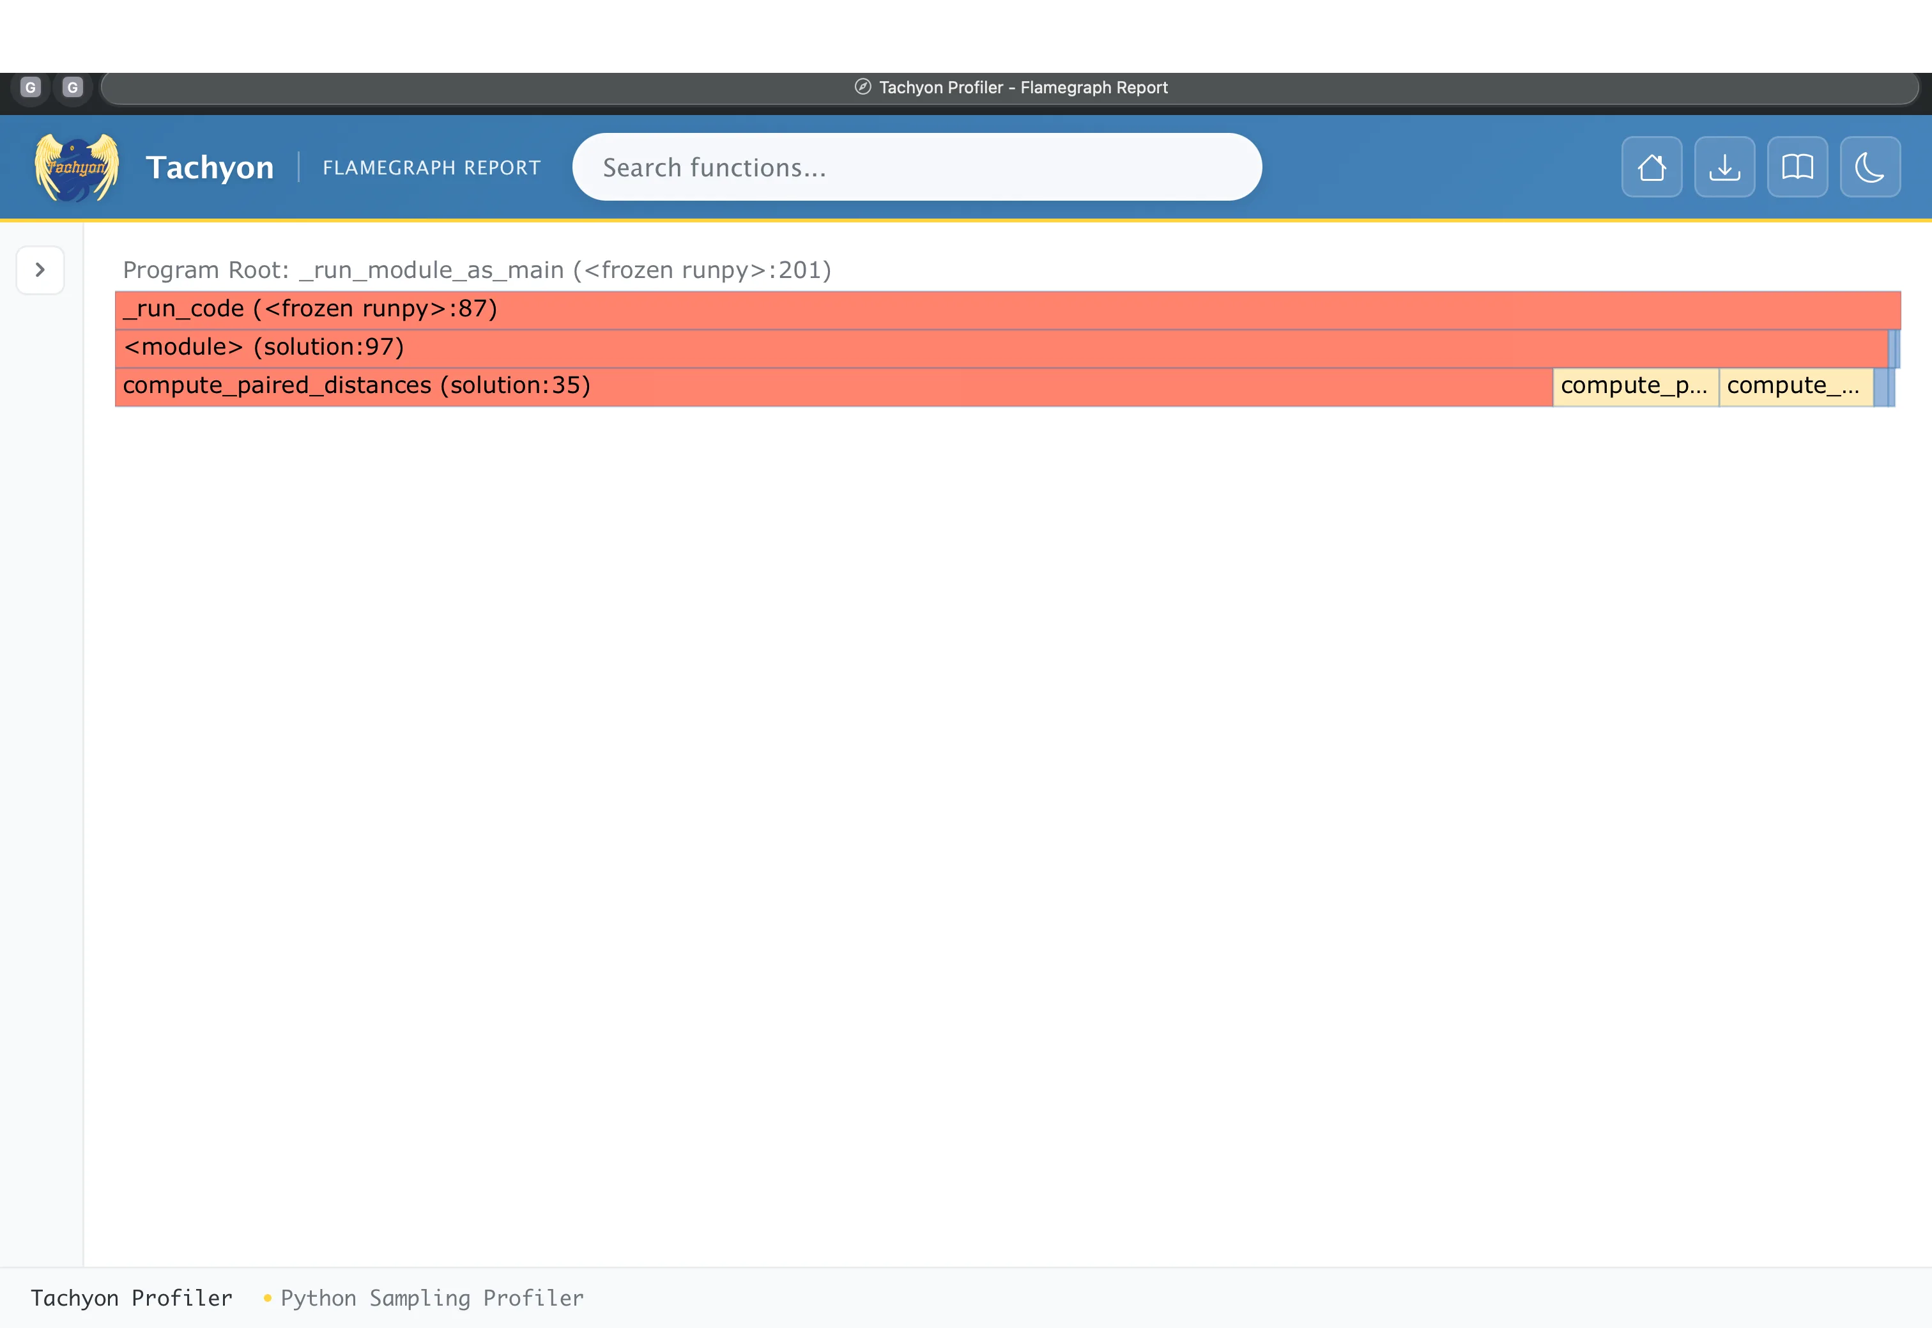Viewport: 1932px width, 1328px height.
Task: Select the <module> (solution:97) frame
Action: [1001, 348]
